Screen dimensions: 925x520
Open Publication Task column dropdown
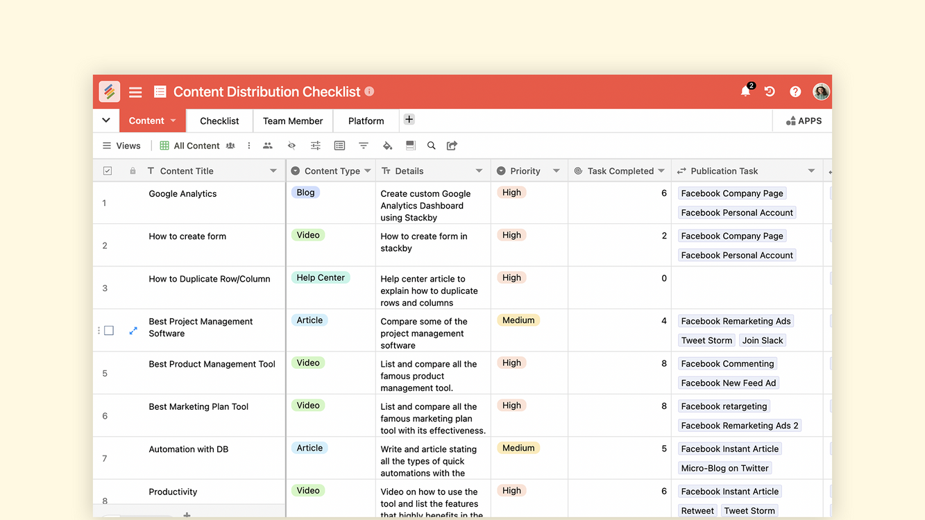[811, 171]
